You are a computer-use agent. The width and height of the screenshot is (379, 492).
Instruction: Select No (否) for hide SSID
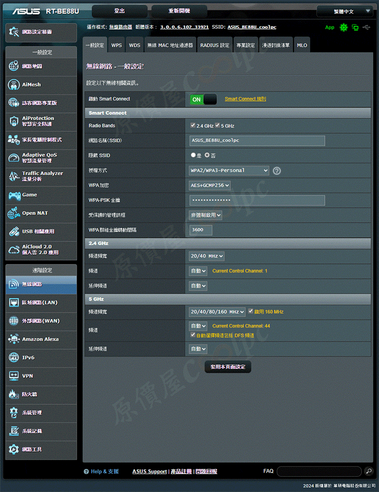click(207, 155)
